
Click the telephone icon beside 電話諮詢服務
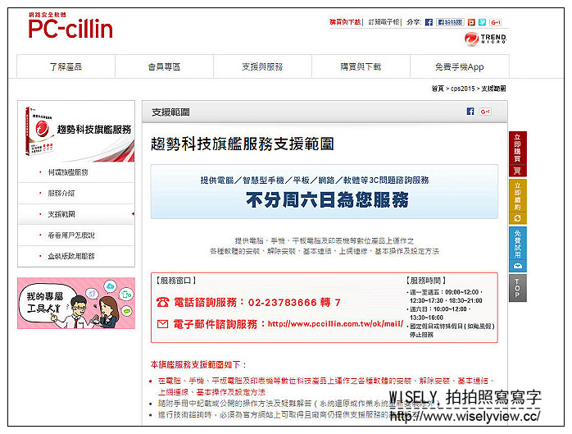[163, 302]
